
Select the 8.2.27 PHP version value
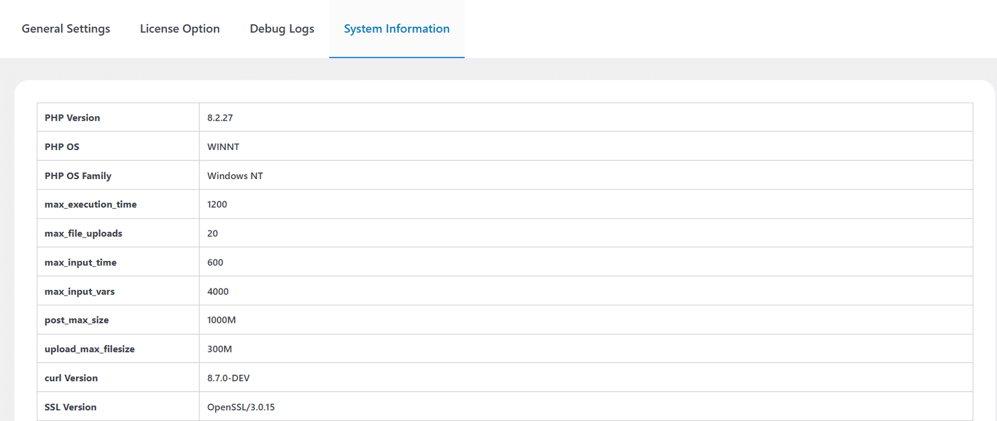(220, 118)
